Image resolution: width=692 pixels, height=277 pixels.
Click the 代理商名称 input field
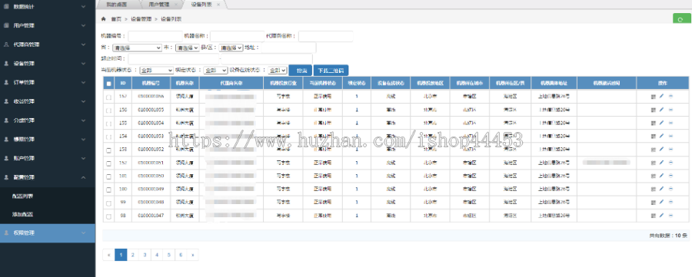point(326,36)
